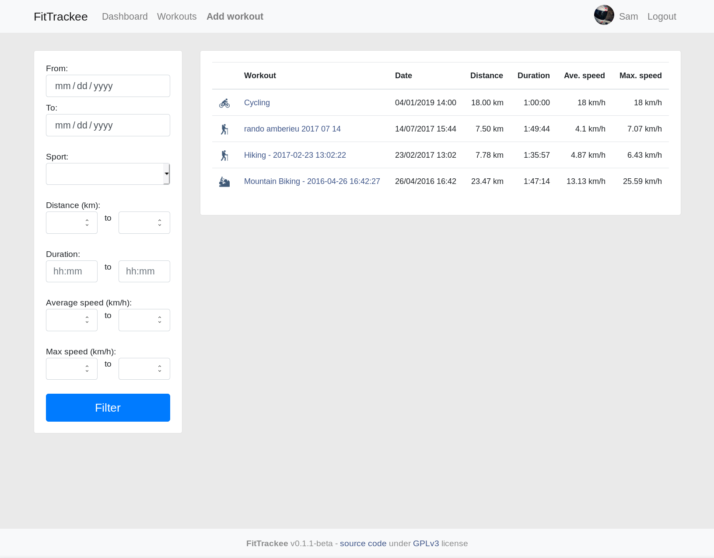This screenshot has width=714, height=558.
Task: Open Sam's user profile link
Action: point(628,17)
